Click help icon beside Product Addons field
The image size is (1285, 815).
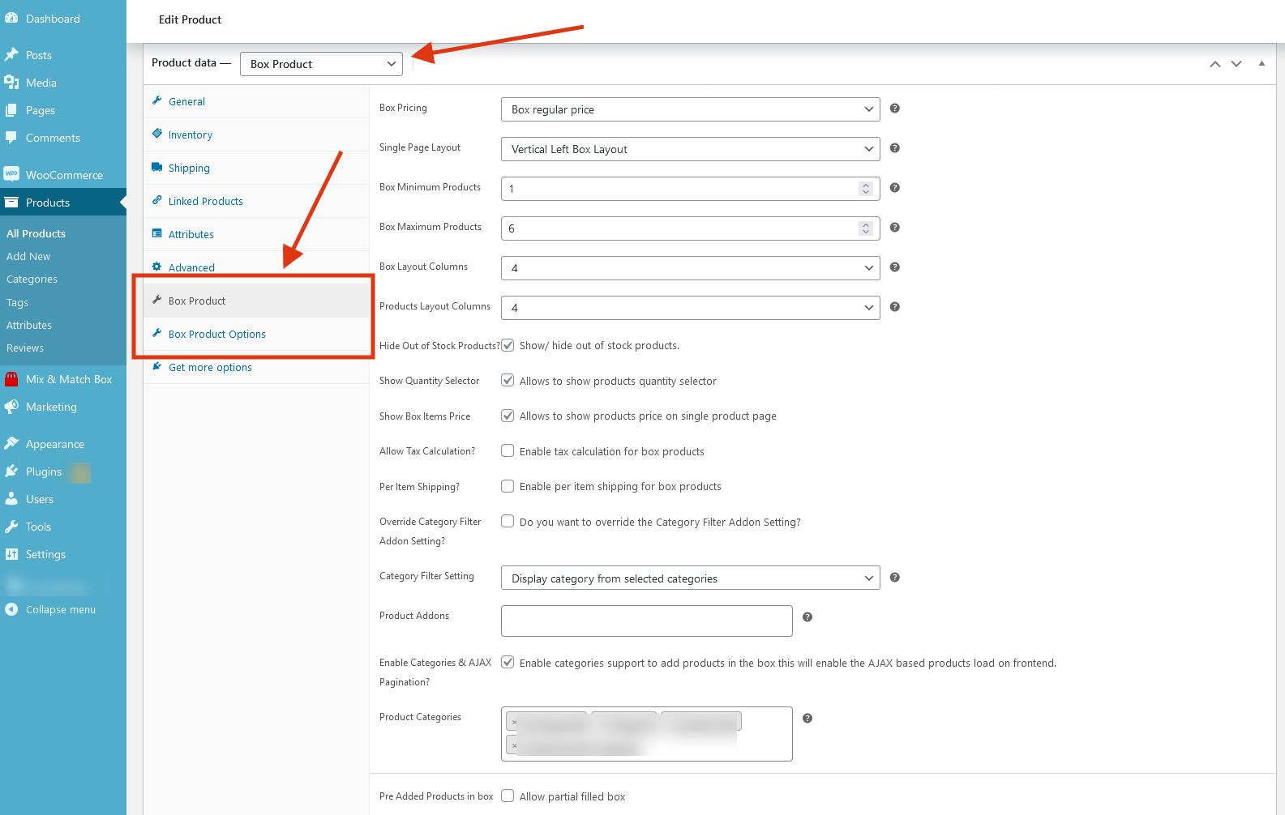[x=807, y=617]
